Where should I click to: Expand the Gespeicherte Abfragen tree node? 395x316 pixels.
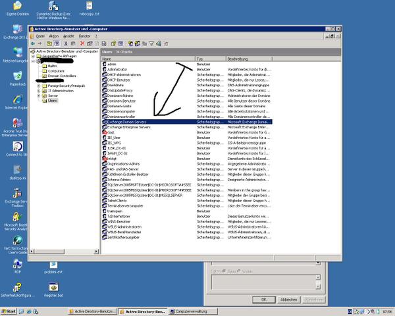click(x=33, y=56)
